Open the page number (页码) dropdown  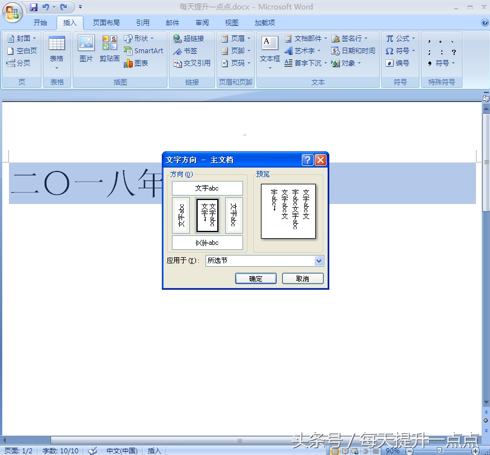[x=236, y=63]
